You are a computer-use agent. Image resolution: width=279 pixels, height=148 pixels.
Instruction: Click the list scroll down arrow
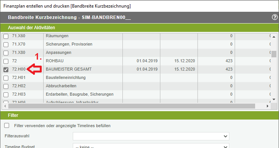(x=274, y=99)
